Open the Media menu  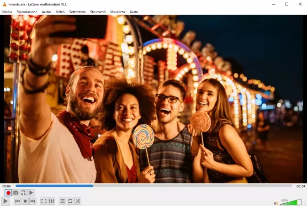pos(7,12)
